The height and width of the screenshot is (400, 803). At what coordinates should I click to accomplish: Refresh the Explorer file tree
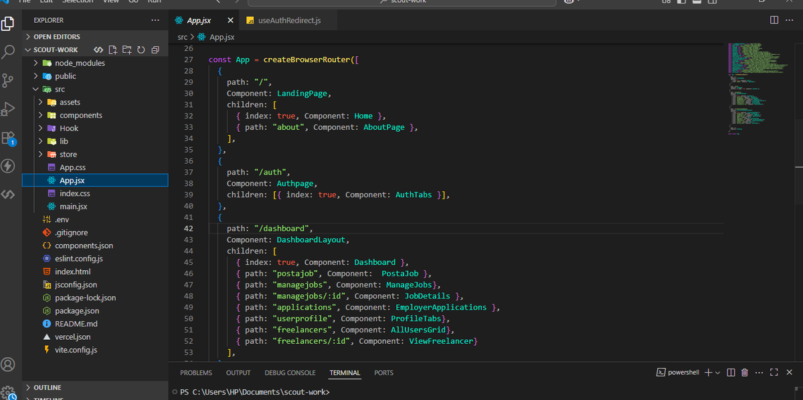pyautogui.click(x=141, y=49)
